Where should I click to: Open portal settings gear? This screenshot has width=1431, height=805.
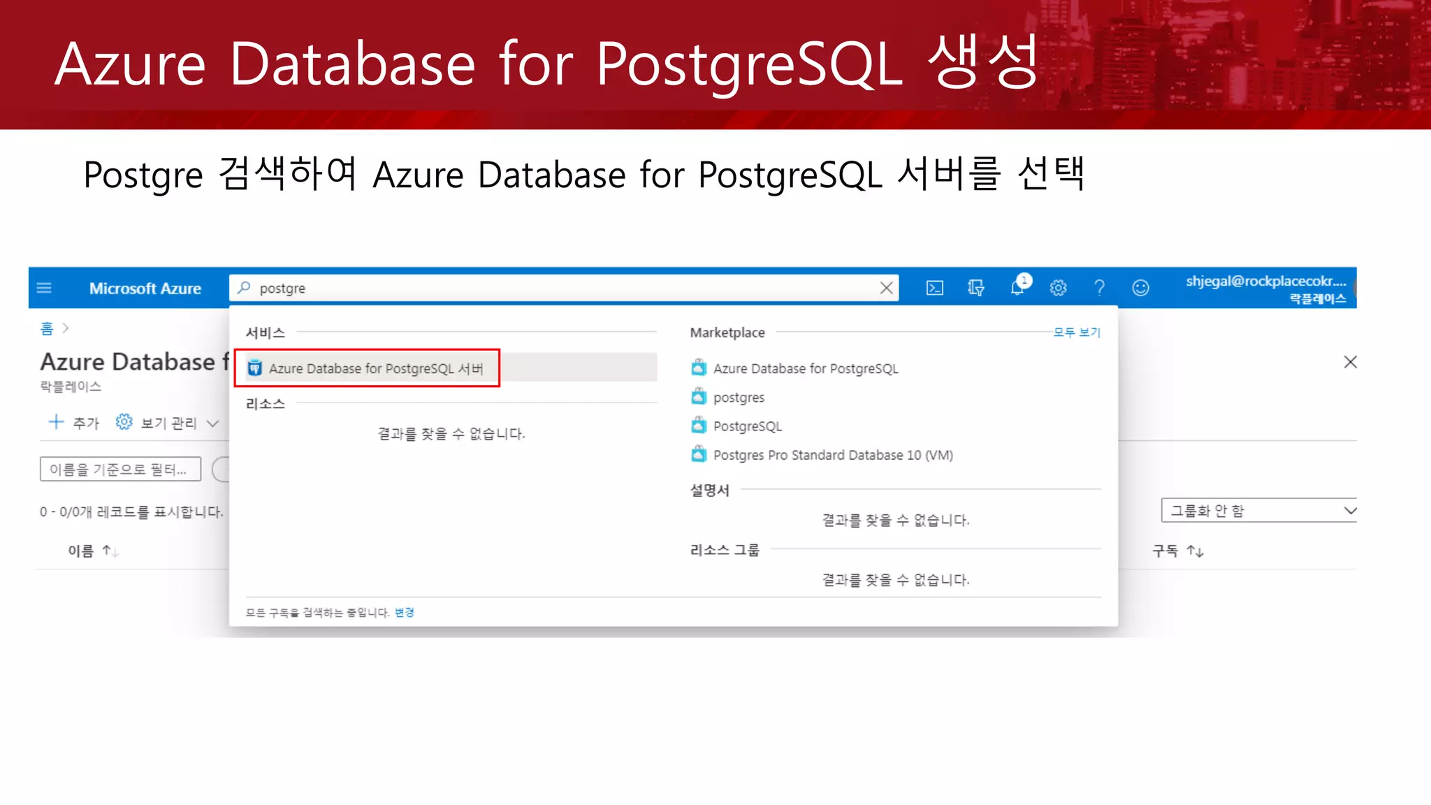coord(1059,288)
